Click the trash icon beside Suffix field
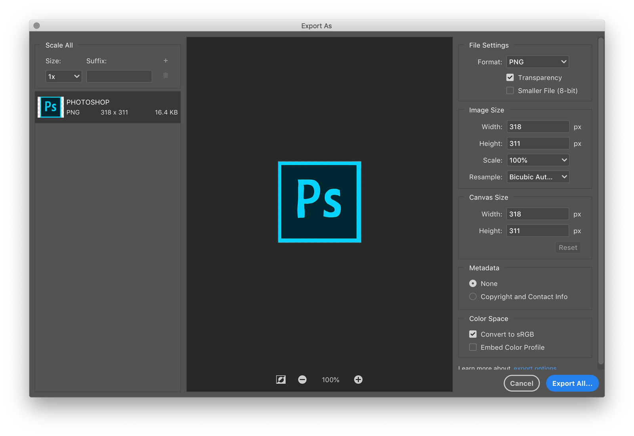The height and width of the screenshot is (436, 634). (166, 75)
